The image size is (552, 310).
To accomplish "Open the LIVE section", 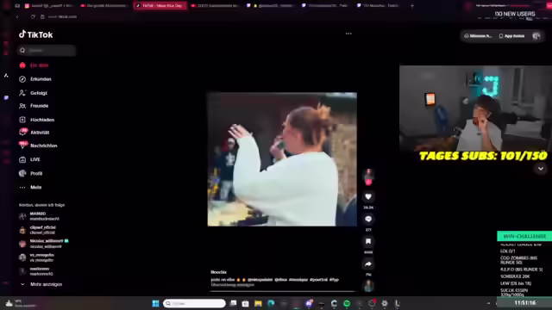I will click(x=29, y=159).
